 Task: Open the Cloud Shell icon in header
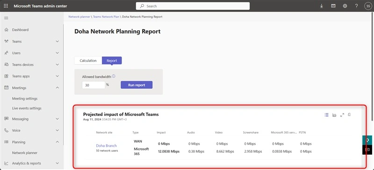coord(333,6)
